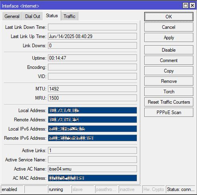Image resolution: width=197 pixels, height=195 pixels.
Task: Click the 'slave' status flag
Action: tap(83, 189)
